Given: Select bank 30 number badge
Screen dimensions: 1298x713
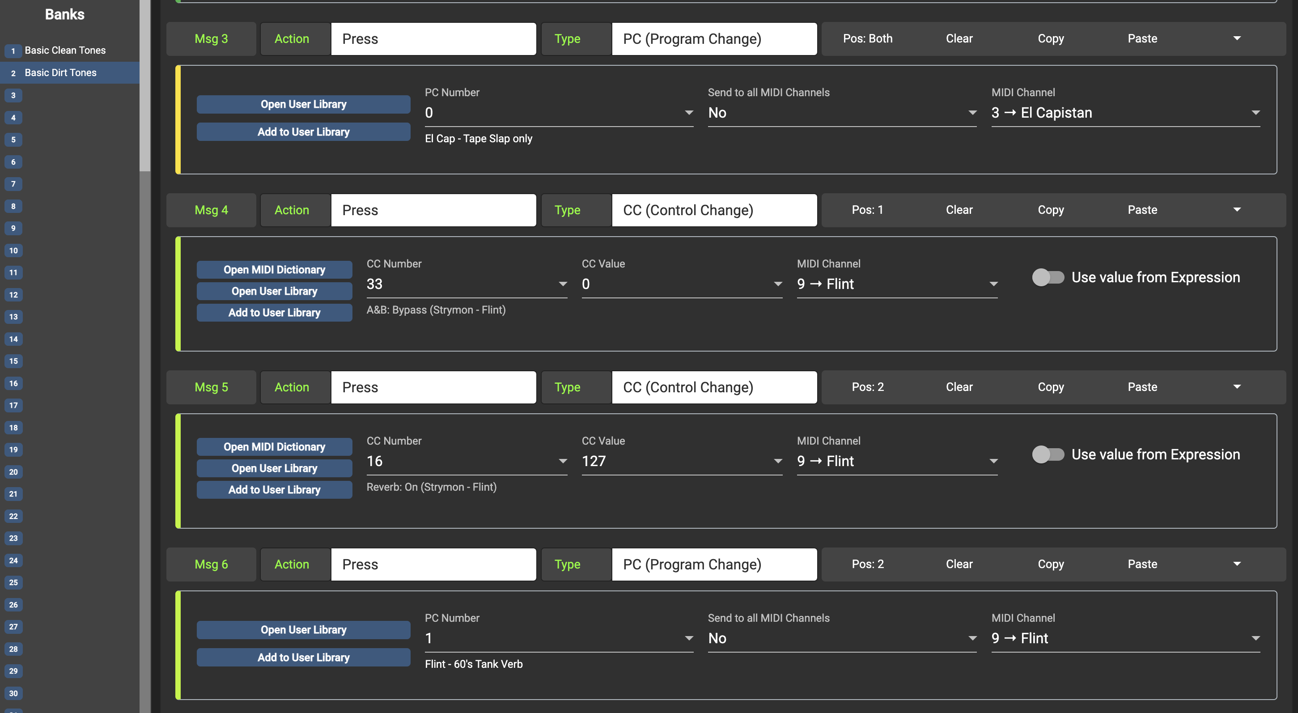Looking at the screenshot, I should [x=13, y=693].
